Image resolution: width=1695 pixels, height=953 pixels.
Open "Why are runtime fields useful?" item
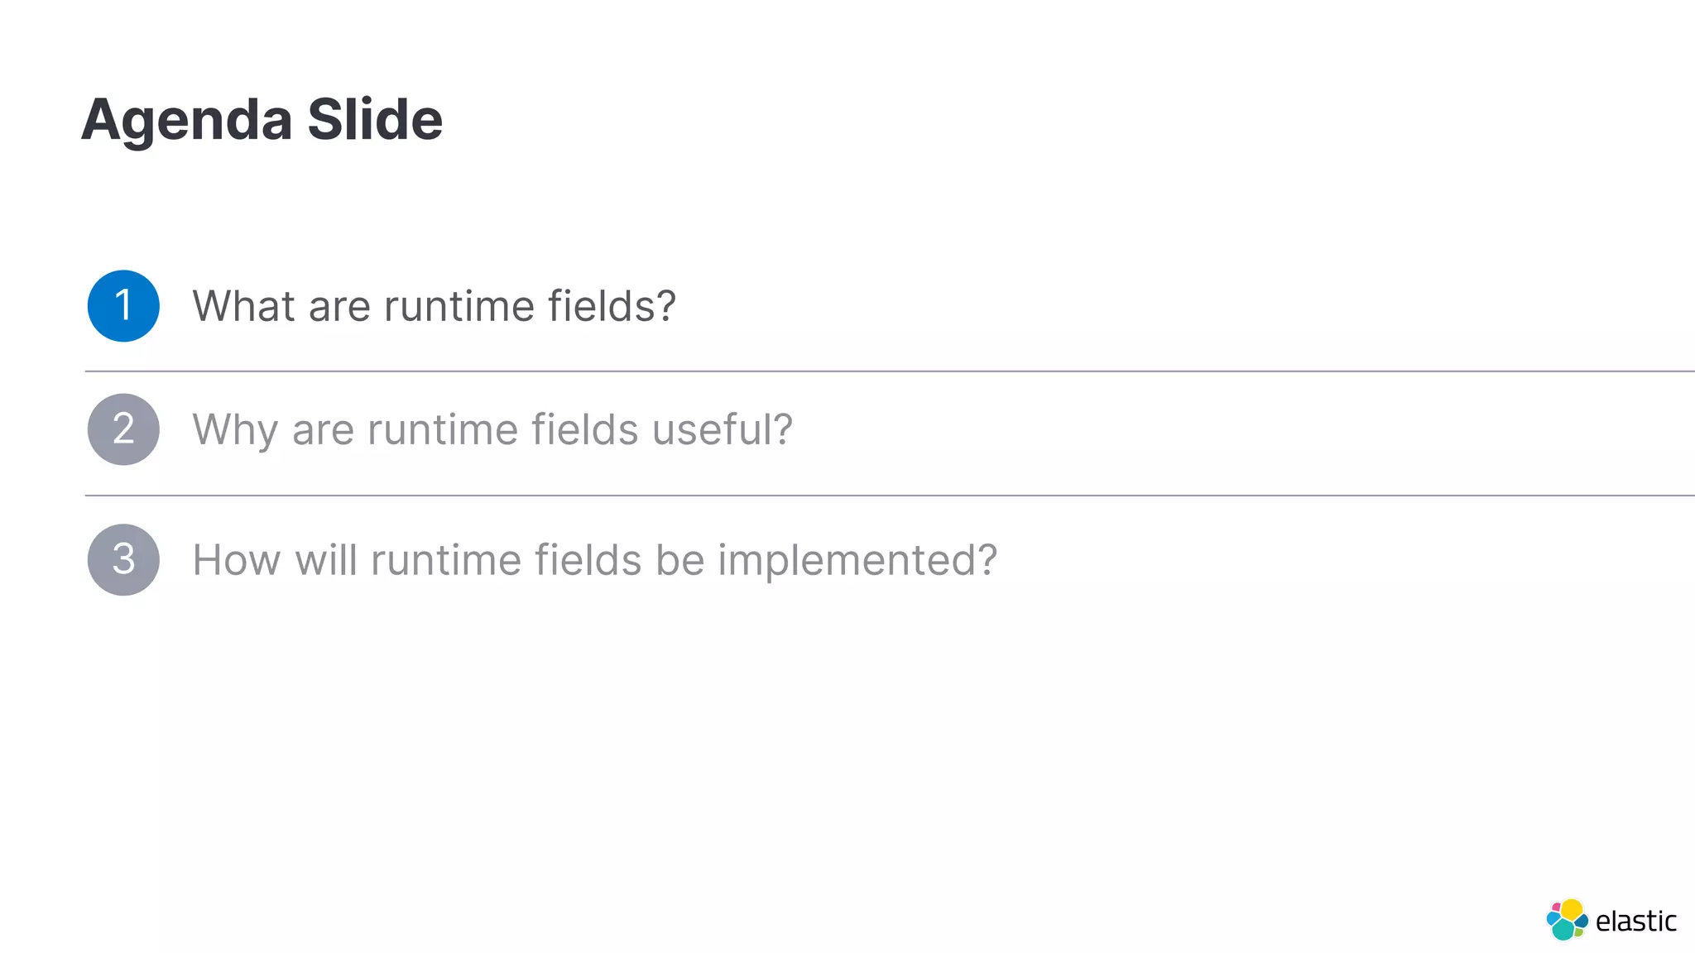[x=492, y=430]
